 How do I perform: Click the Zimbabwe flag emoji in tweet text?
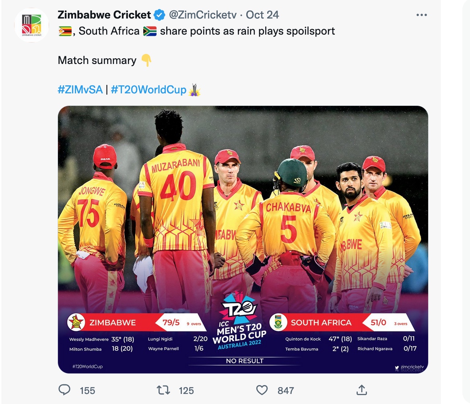(x=65, y=31)
